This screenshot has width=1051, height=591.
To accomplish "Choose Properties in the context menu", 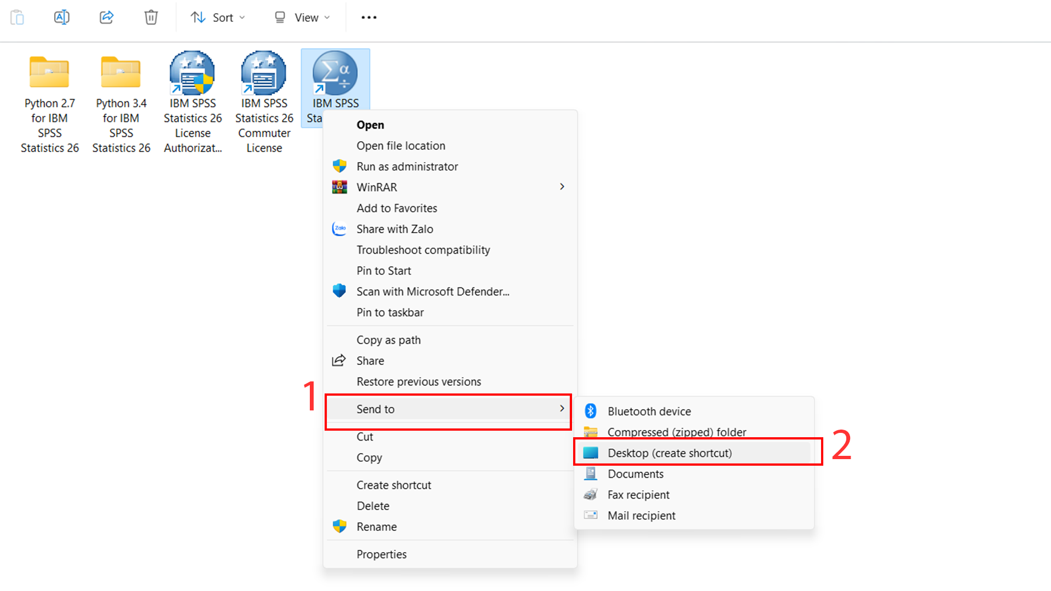I will point(449,554).
